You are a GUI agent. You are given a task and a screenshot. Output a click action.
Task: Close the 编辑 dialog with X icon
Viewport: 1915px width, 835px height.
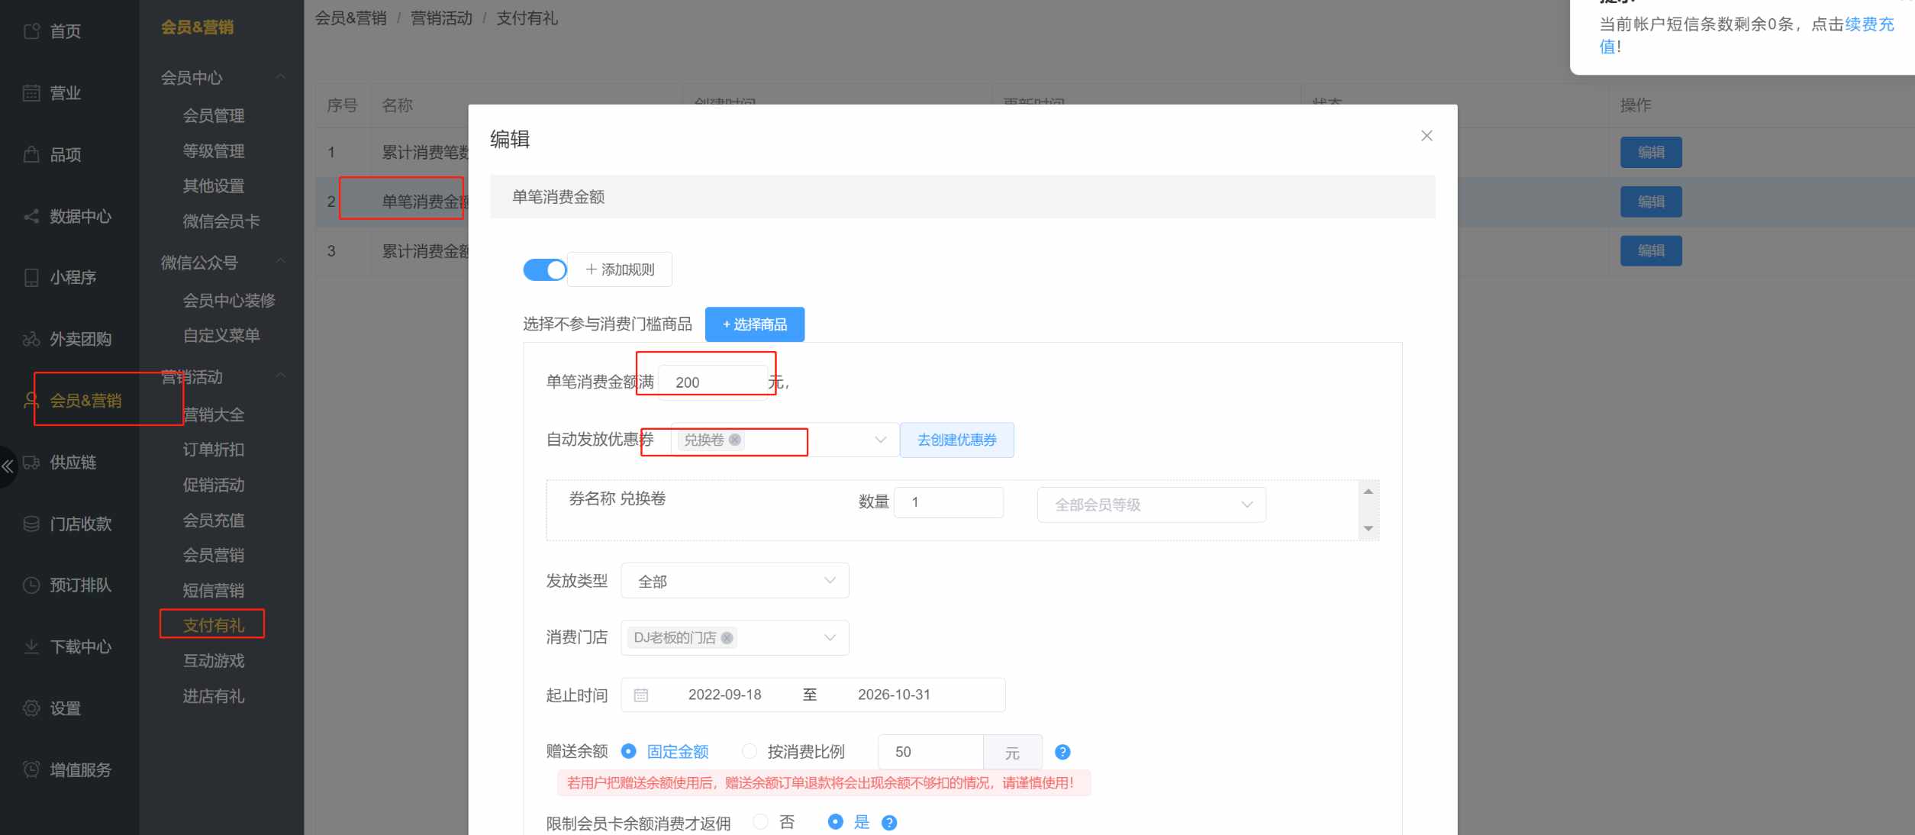(1427, 136)
